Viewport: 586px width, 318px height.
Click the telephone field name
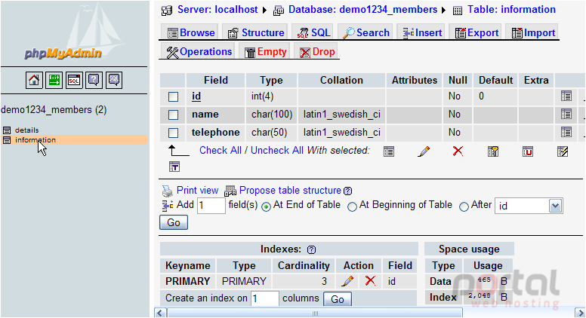(x=216, y=133)
